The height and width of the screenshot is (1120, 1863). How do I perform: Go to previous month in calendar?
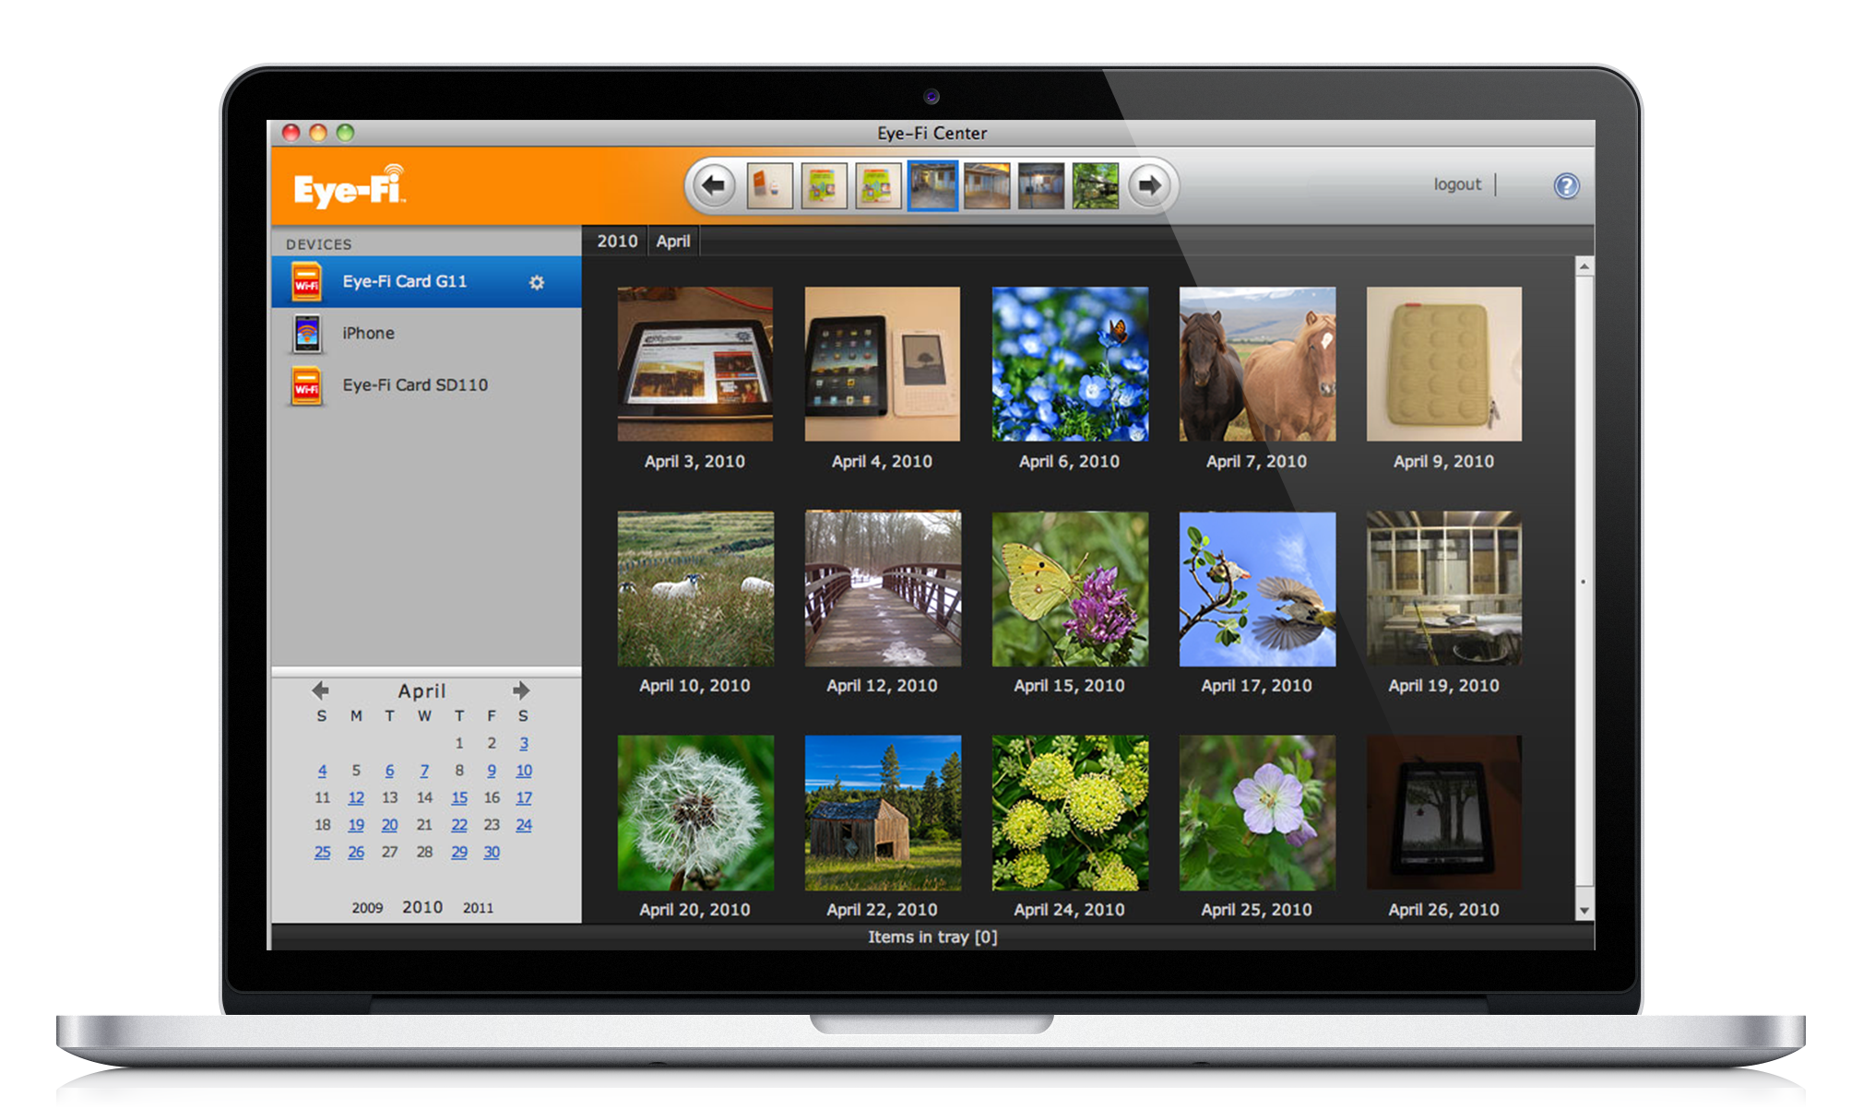[321, 690]
